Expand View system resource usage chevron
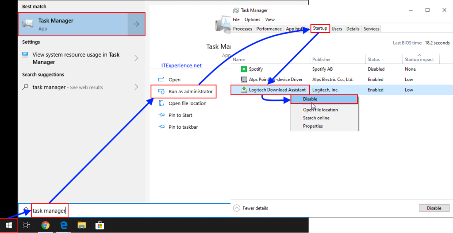The height and width of the screenshot is (233, 453). point(136,58)
